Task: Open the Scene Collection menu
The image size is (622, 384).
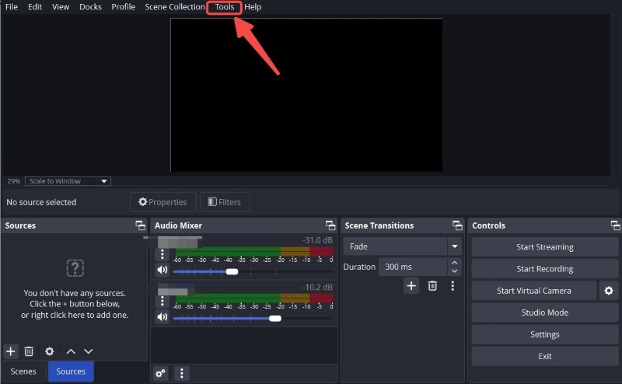Action: point(174,7)
